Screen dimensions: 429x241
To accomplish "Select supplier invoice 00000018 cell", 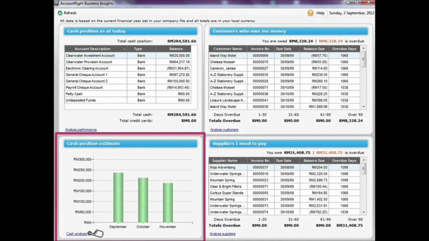I will pos(260,174).
